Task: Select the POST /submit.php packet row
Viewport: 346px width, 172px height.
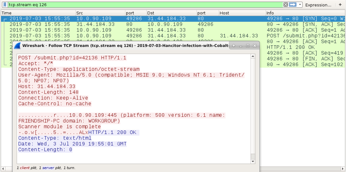Action: point(173,36)
